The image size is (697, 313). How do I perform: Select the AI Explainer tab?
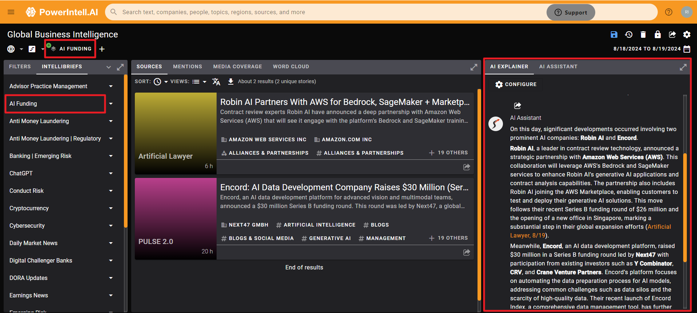point(509,67)
